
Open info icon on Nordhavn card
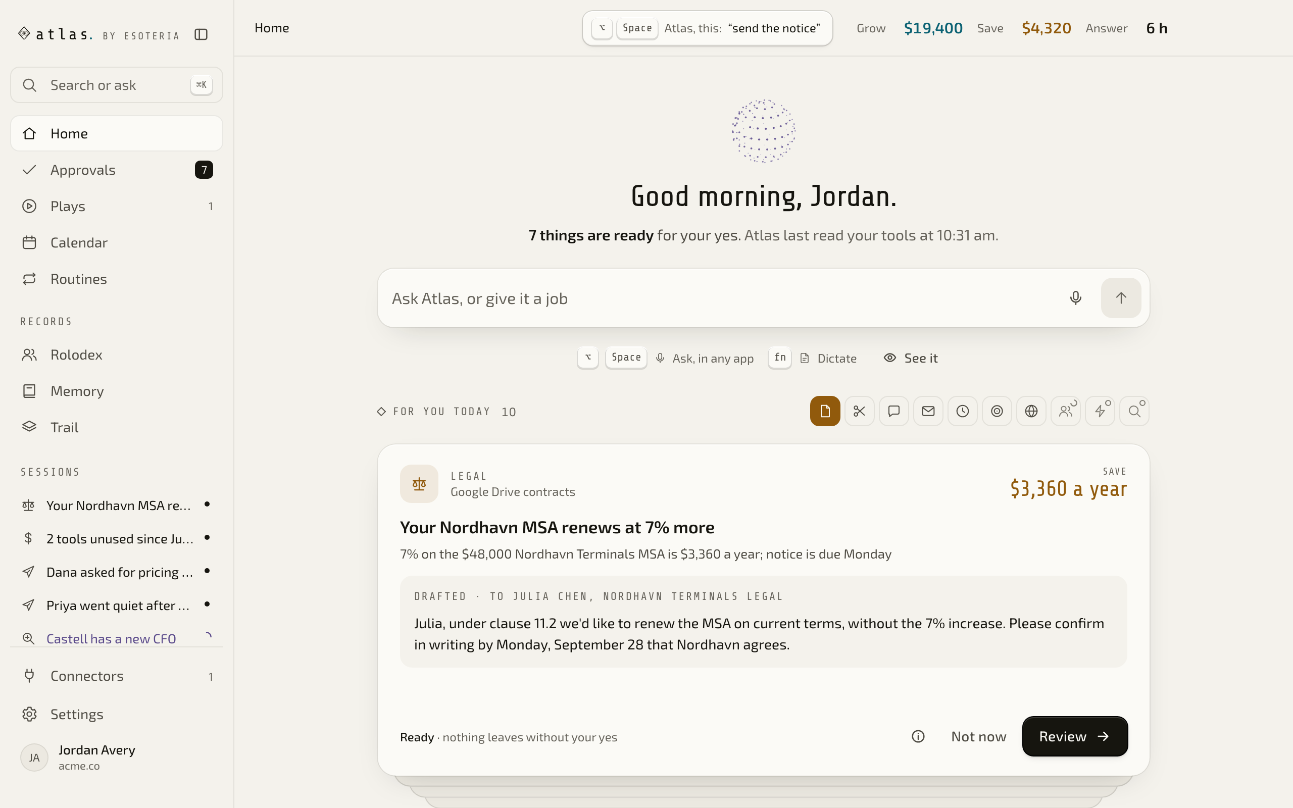point(918,736)
